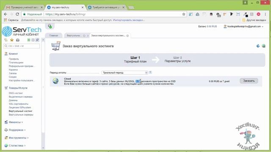This screenshot has height=152, width=271.
Task: Click the help icon next to Период оплаты
Action: 150,72
